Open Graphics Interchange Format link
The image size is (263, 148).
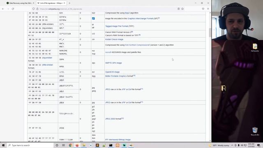[x=140, y=18]
